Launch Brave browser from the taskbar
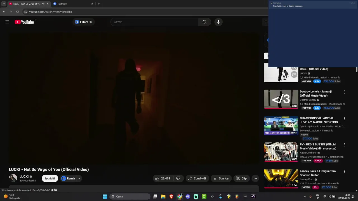This screenshot has height=201, width=358. 171,197
